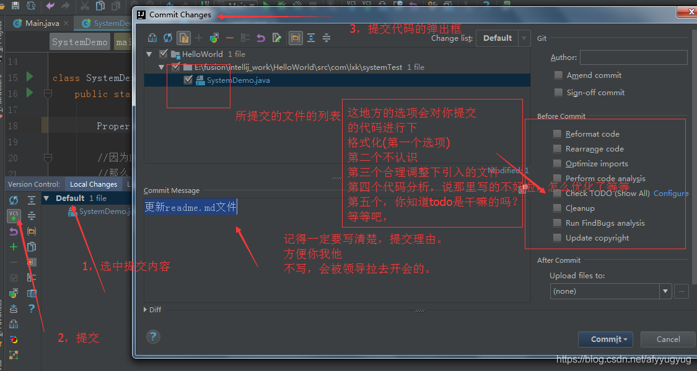Enable Sign-off commit checkbox
Image resolution: width=697 pixels, height=371 pixels.
coord(558,92)
